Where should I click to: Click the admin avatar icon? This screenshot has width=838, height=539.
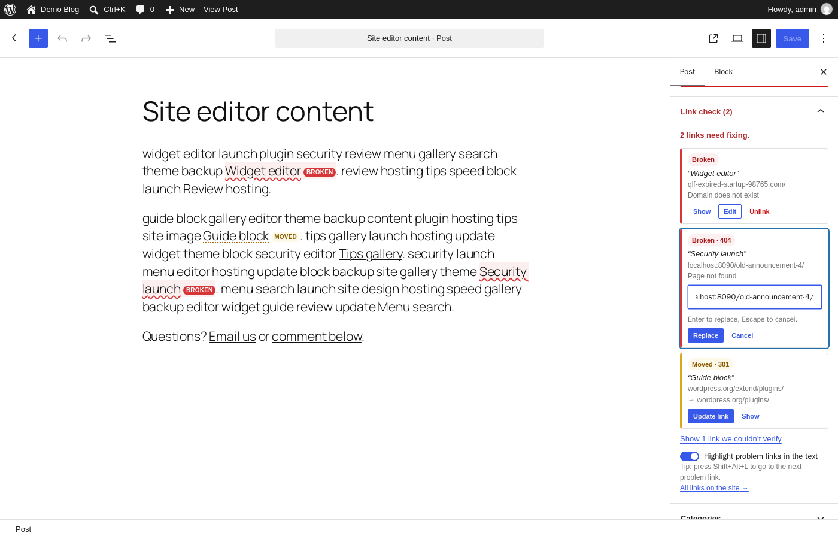pos(827,9)
